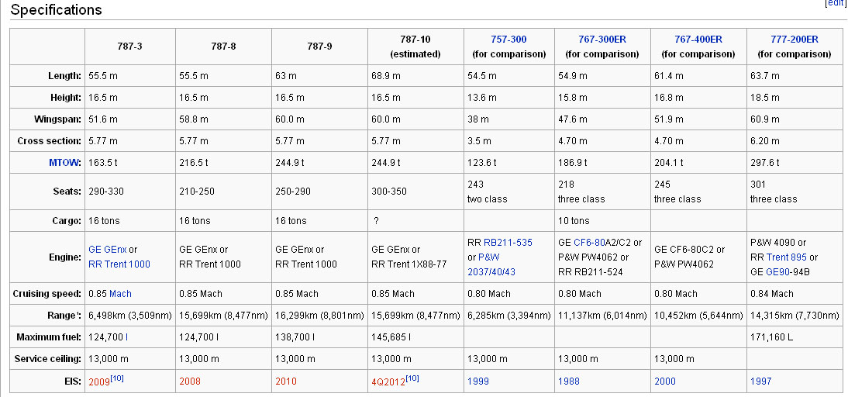Click the edit link beside Specifications

click(836, 3)
